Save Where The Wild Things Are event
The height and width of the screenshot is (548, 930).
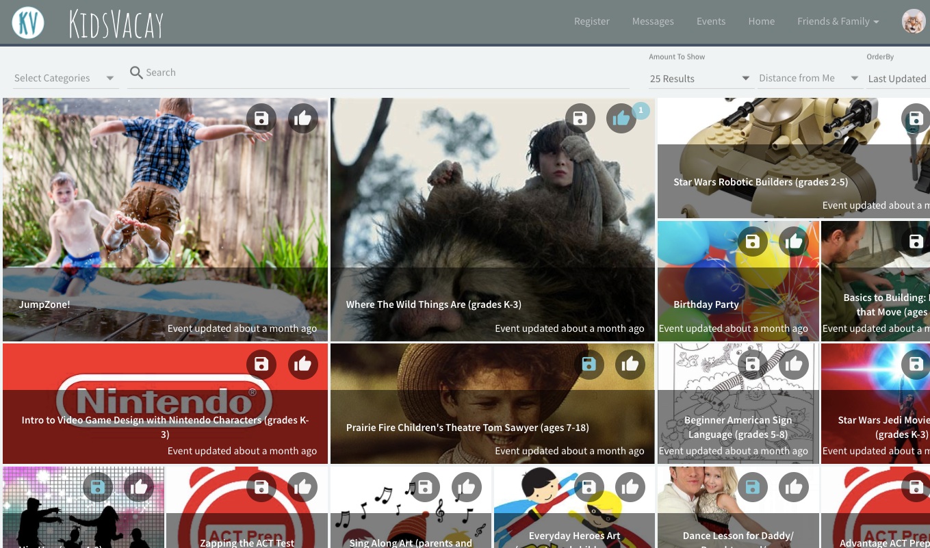[x=580, y=118]
